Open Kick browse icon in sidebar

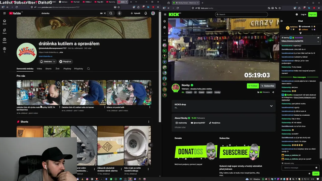165,27
